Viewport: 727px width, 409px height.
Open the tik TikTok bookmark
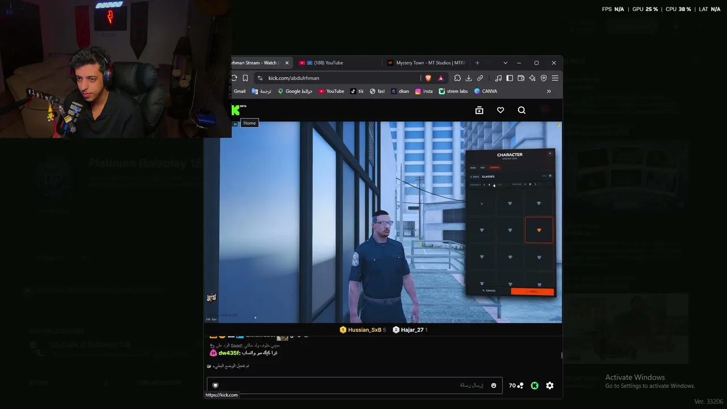pos(357,91)
